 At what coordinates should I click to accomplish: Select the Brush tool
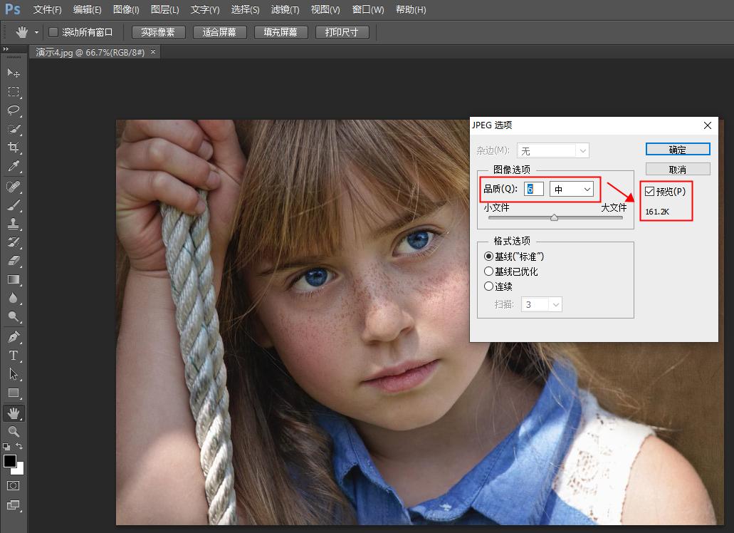point(13,205)
